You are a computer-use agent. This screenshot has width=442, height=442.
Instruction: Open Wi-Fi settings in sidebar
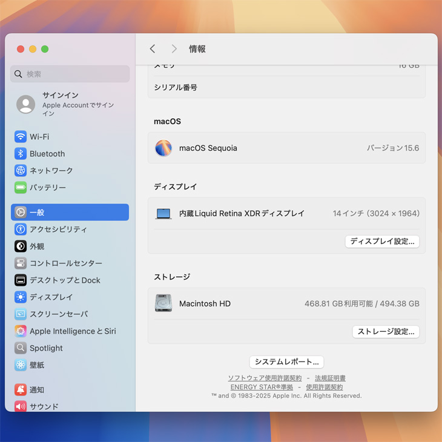click(39, 137)
